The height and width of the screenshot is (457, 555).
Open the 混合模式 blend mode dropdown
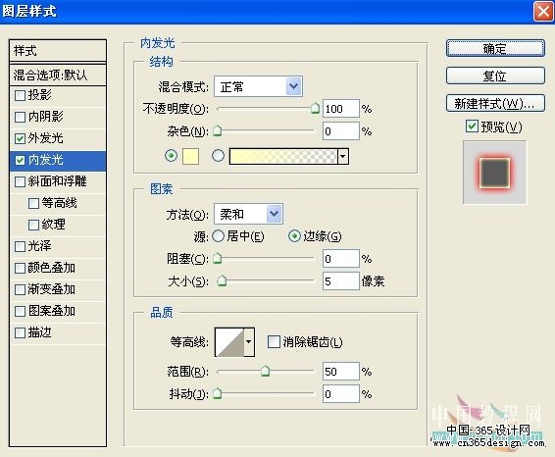(x=258, y=86)
